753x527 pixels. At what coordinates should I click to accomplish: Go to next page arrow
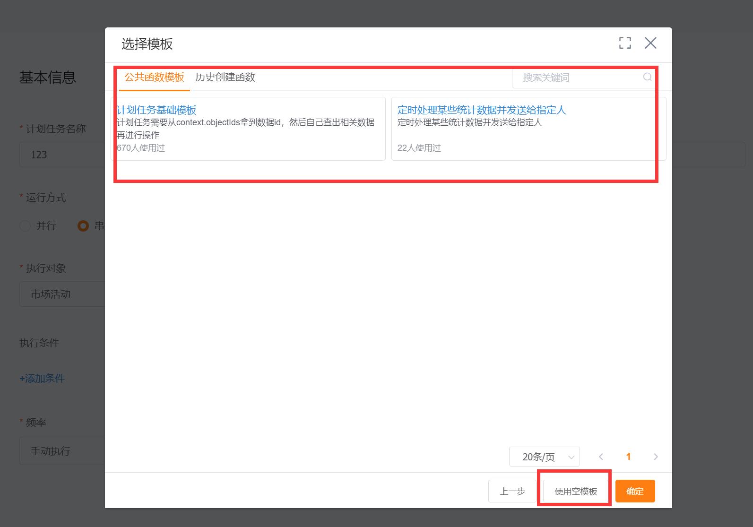656,457
